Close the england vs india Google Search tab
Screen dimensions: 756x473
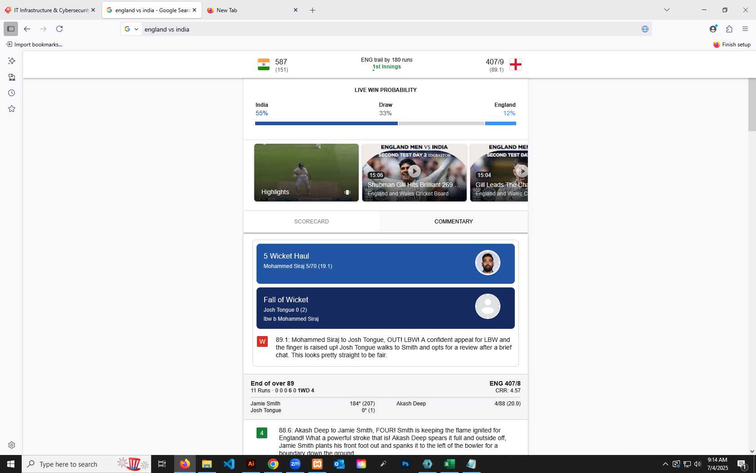tap(194, 10)
